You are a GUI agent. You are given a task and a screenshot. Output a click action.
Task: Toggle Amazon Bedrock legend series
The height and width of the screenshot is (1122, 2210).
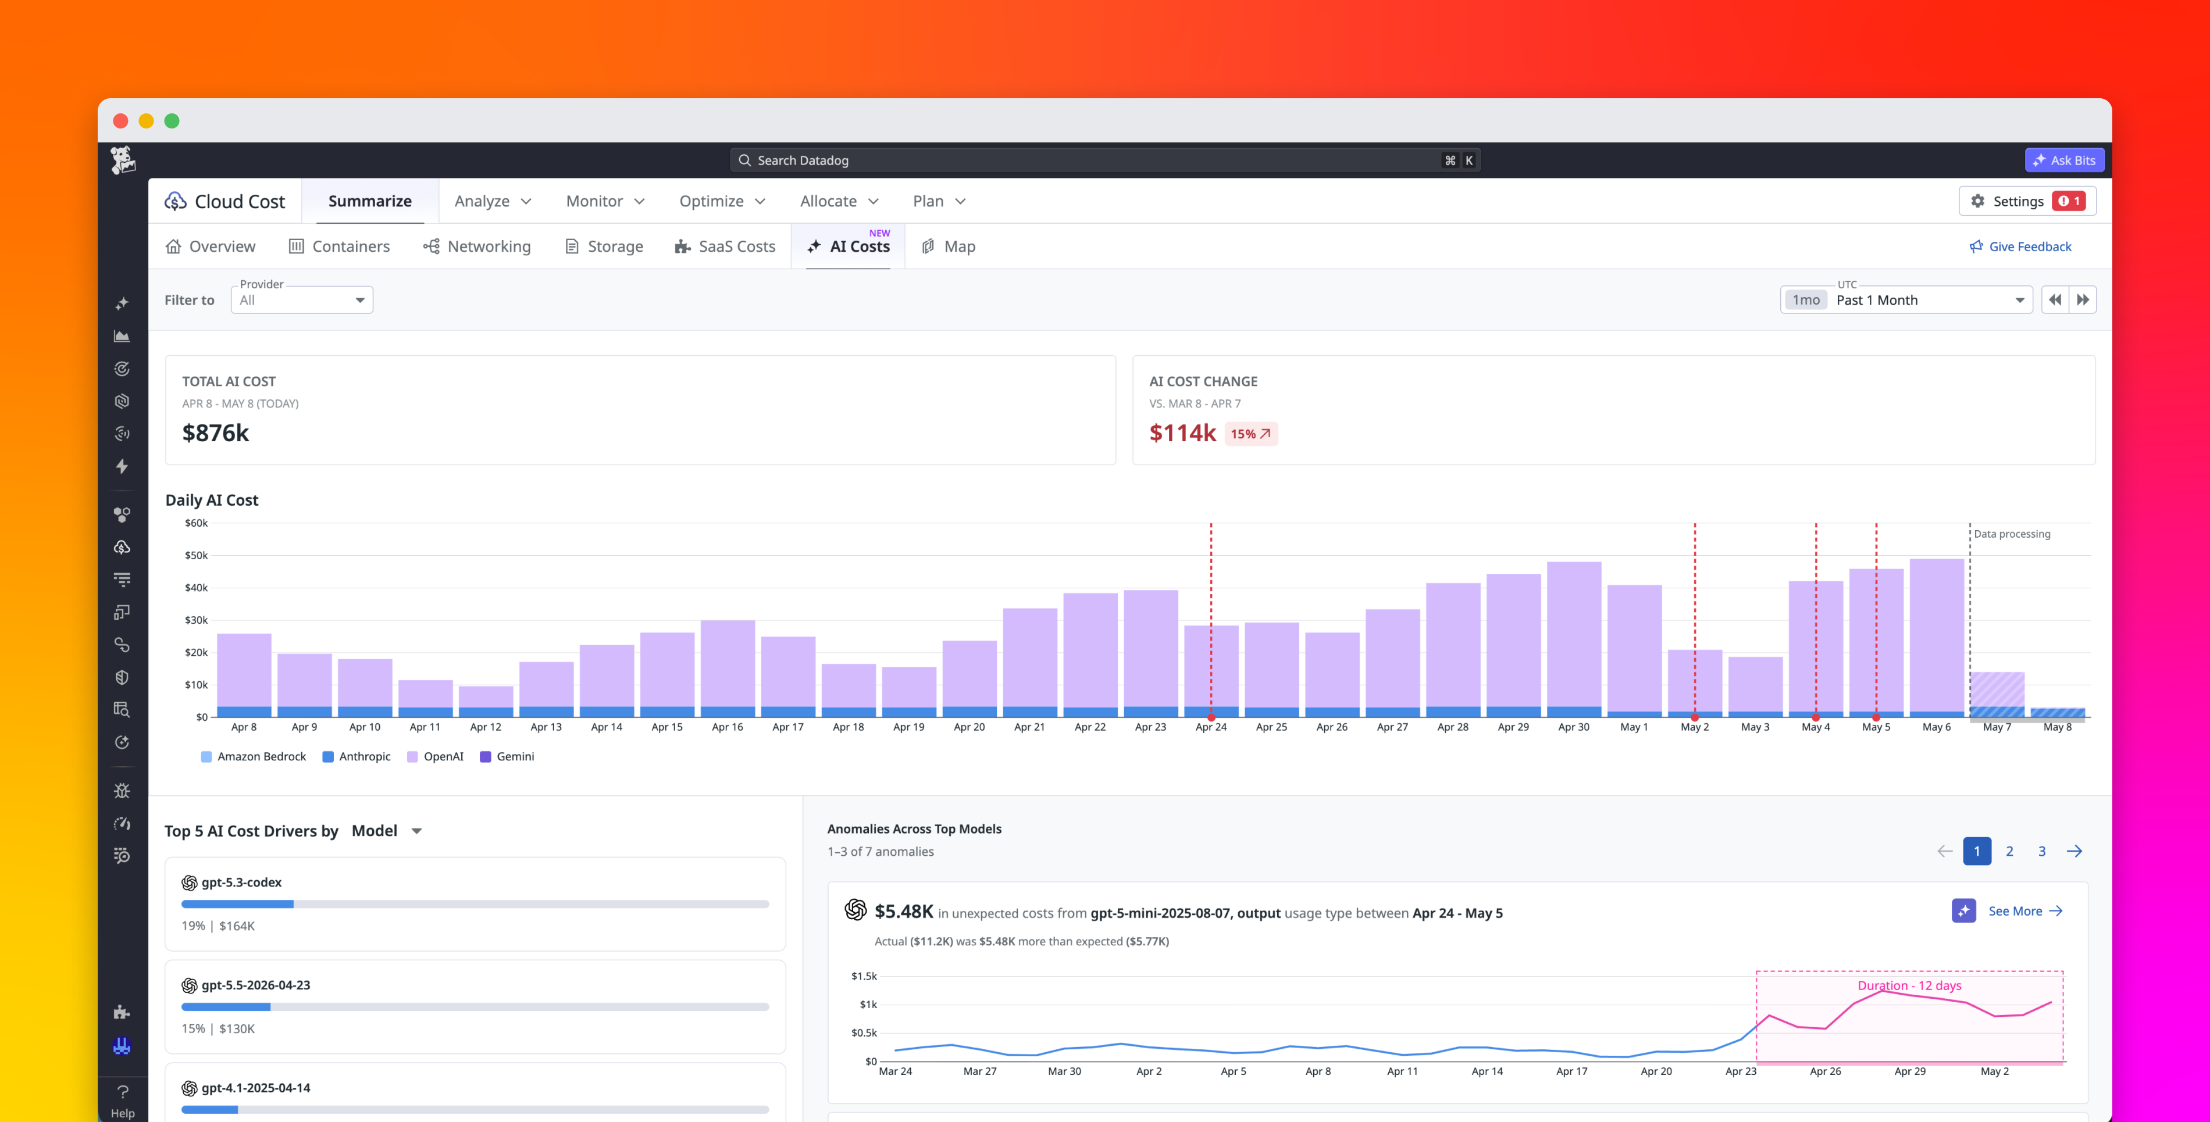pyautogui.click(x=253, y=756)
